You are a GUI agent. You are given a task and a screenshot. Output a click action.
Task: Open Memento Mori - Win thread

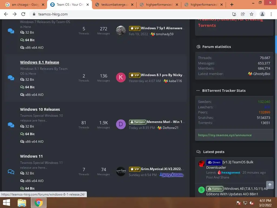click(x=166, y=122)
